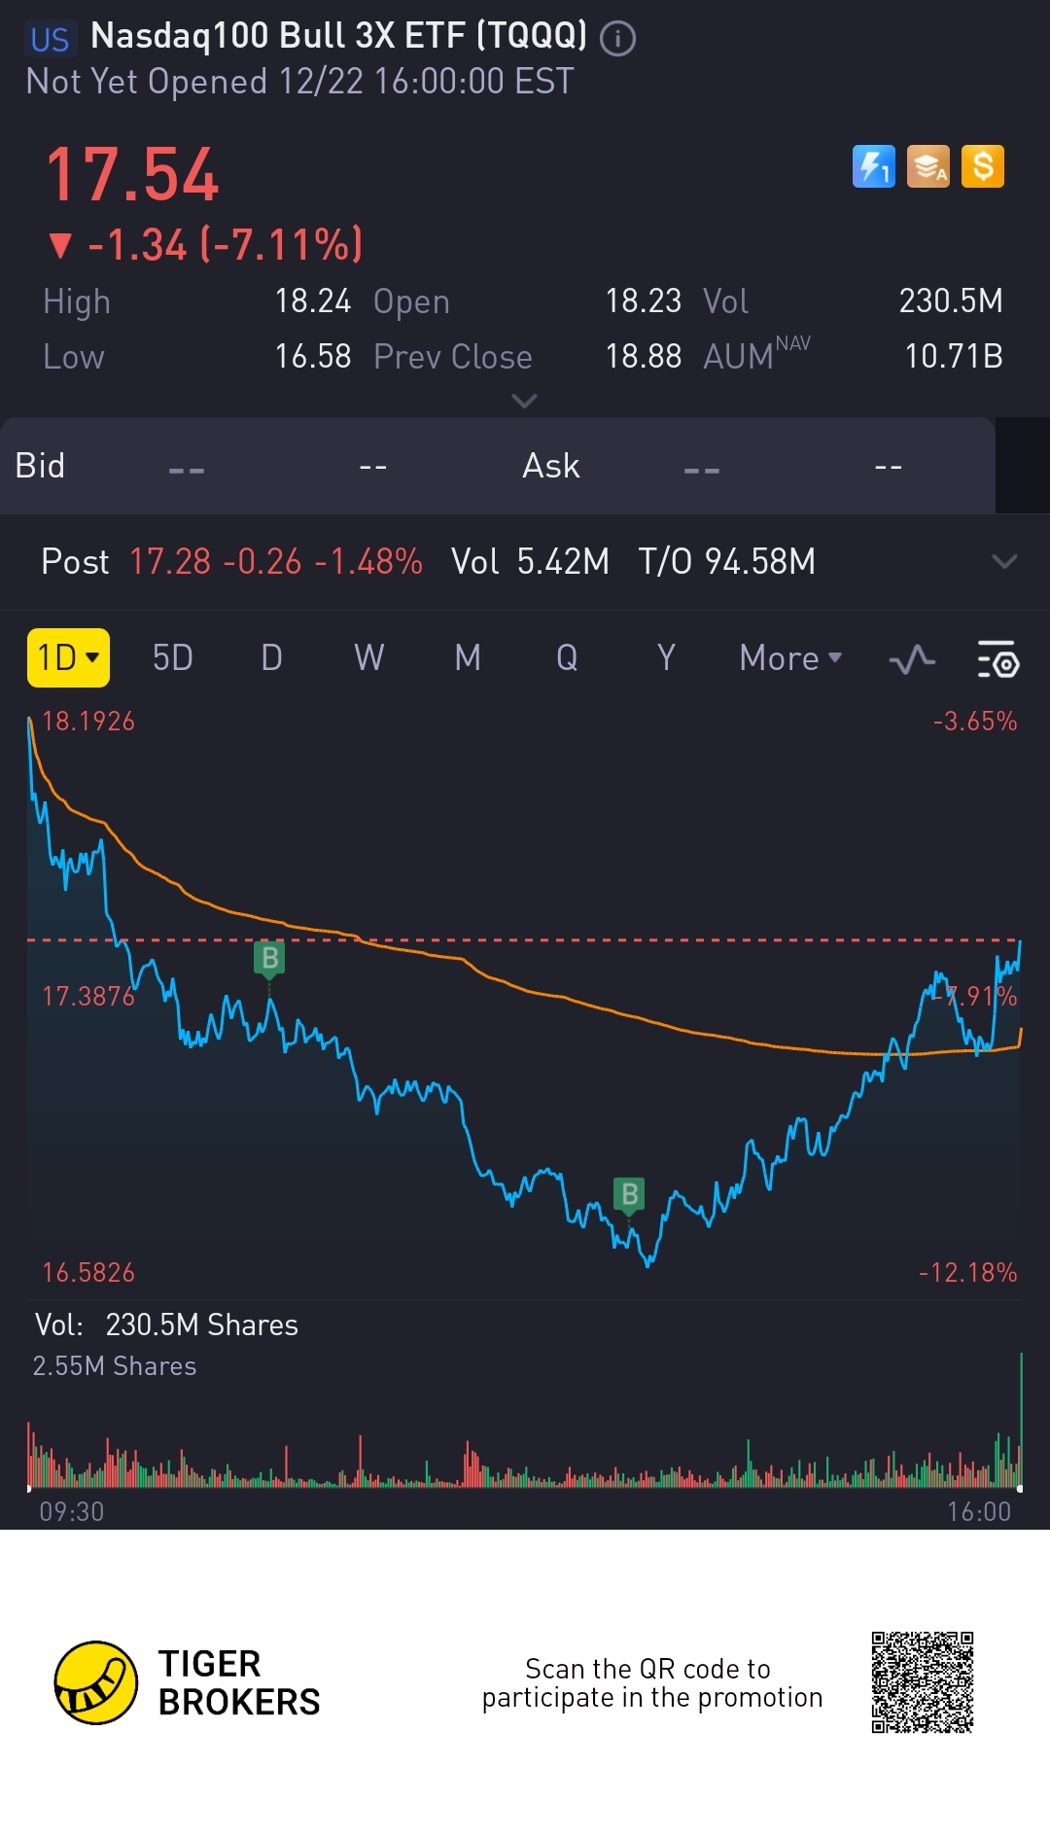
Task: Switch to the W weekly chart tab
Action: (x=368, y=658)
